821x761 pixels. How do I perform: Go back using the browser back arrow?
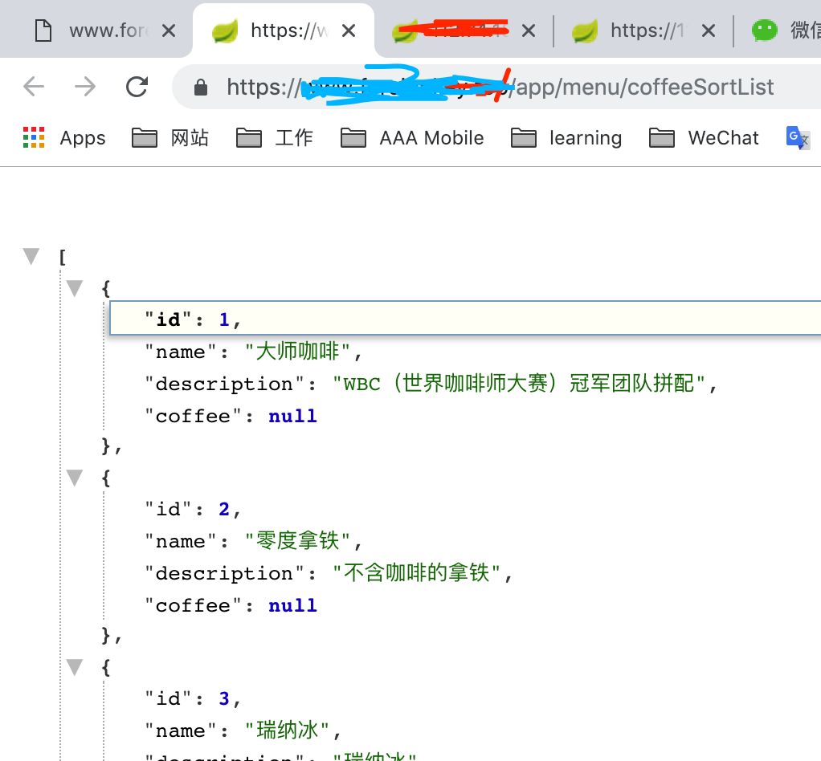pyautogui.click(x=34, y=87)
